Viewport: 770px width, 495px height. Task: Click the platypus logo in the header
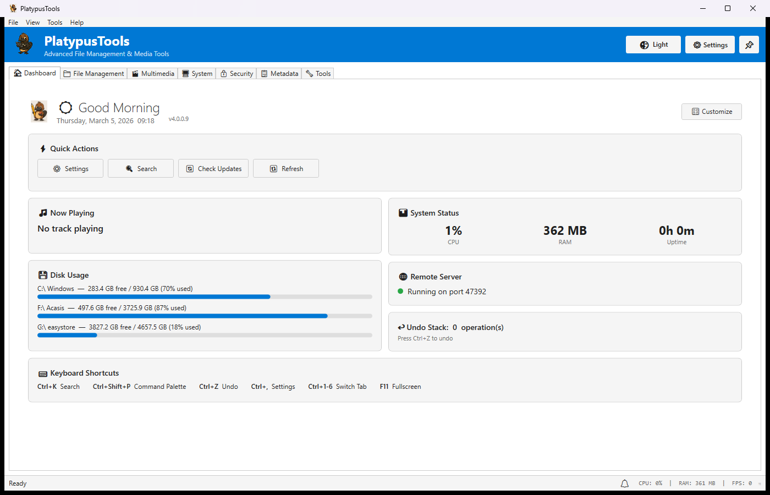click(x=23, y=44)
